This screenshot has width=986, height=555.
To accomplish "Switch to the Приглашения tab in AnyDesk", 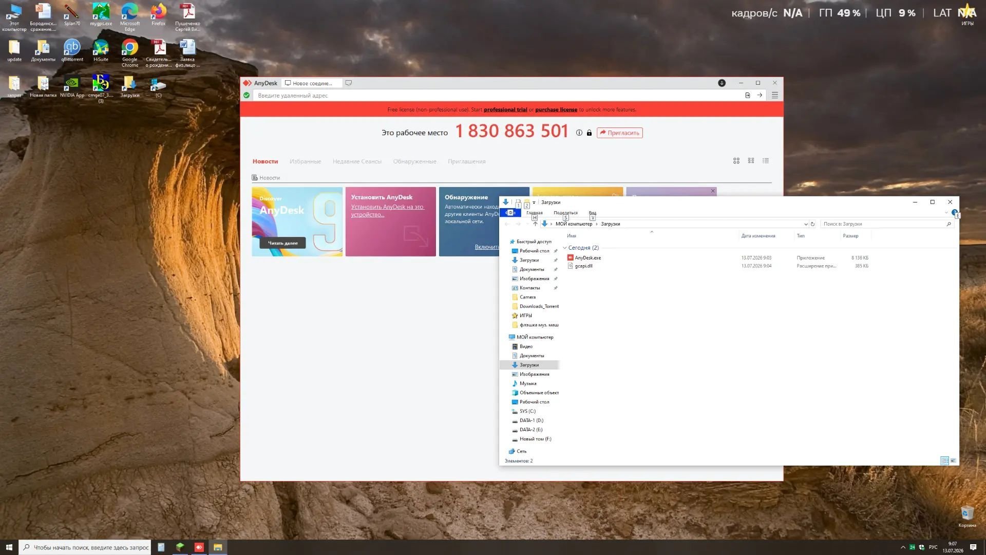I will click(466, 161).
